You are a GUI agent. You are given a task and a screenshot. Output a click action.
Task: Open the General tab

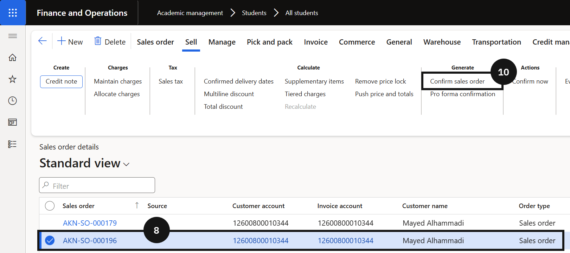[399, 42]
